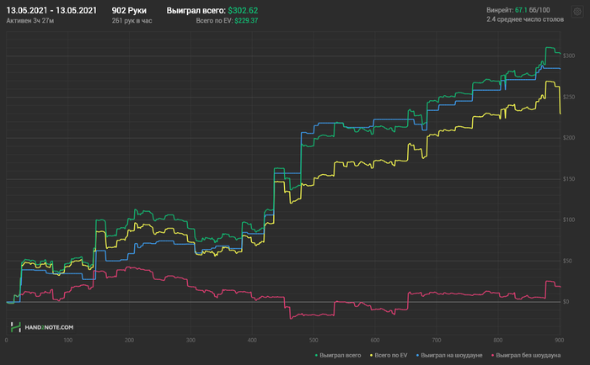Click the '261 рук в час' label
Image resolution: width=590 pixels, height=365 pixels.
(x=131, y=21)
